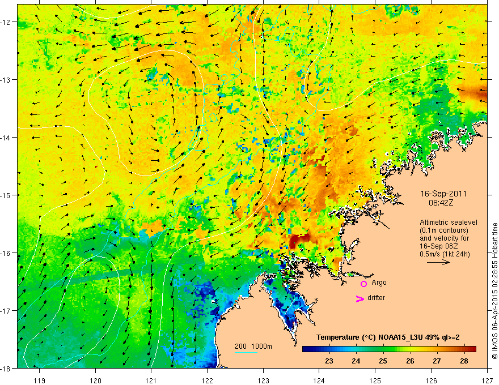The height and width of the screenshot is (385, 499).
Task: Click the 'drifter' legend label
Action: [x=376, y=298]
